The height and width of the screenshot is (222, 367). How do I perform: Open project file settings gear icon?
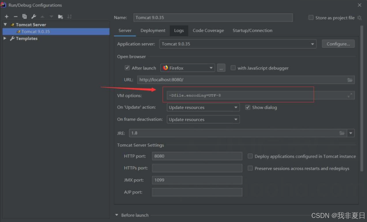(x=360, y=18)
